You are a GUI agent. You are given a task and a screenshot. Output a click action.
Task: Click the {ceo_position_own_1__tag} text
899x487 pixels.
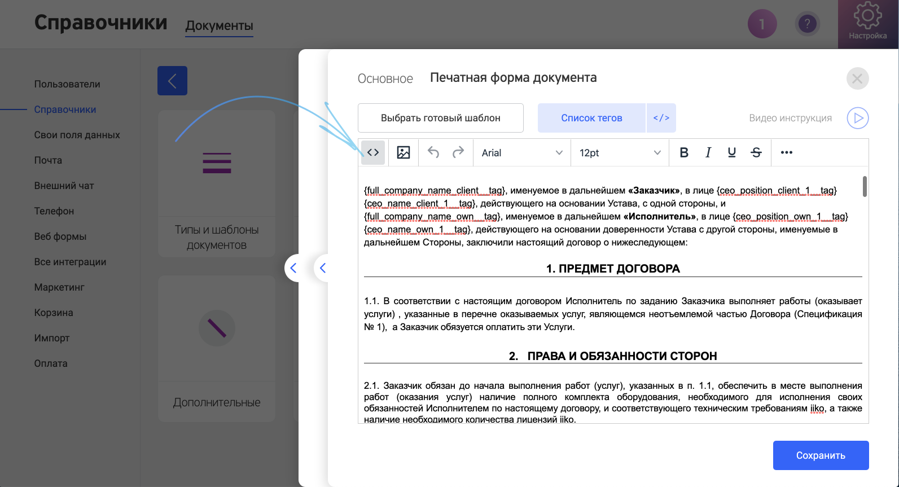pos(791,217)
